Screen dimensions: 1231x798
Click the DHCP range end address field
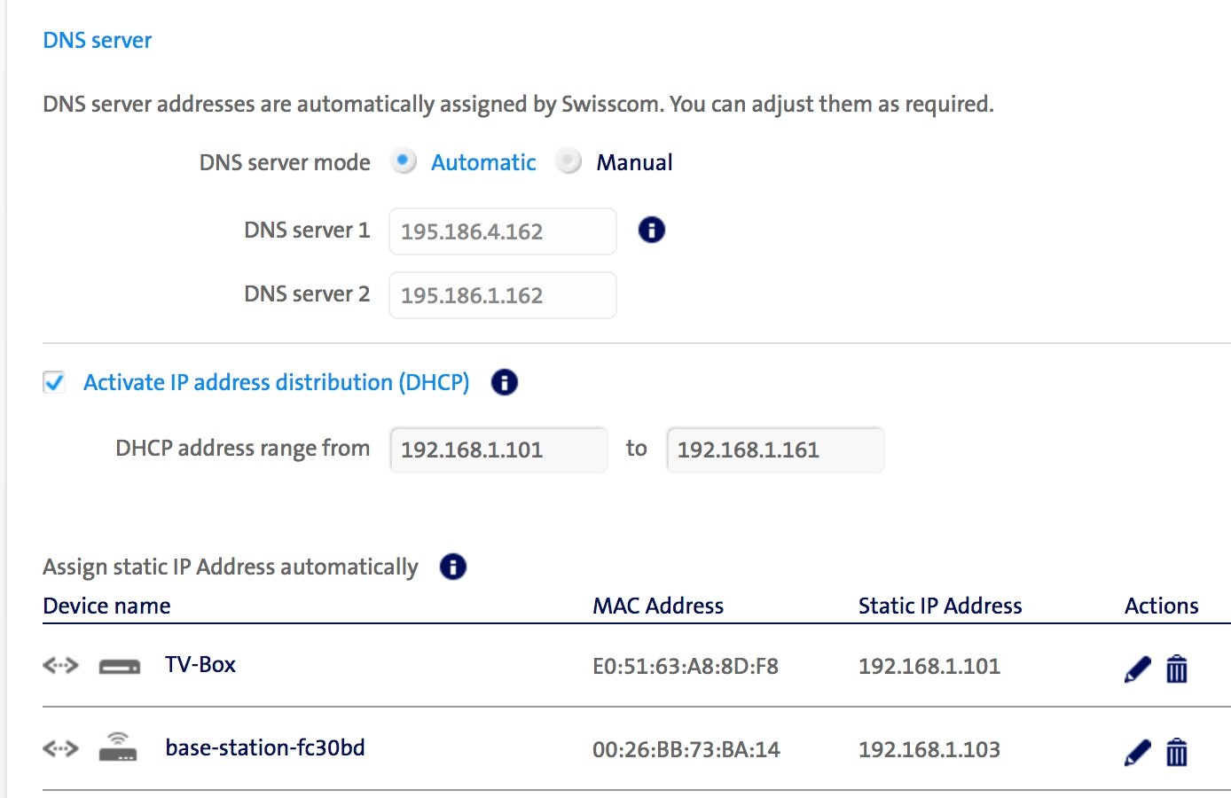[775, 450]
